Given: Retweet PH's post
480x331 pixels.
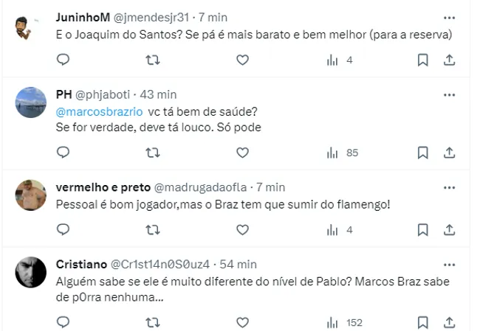Looking at the screenshot, I should [153, 153].
